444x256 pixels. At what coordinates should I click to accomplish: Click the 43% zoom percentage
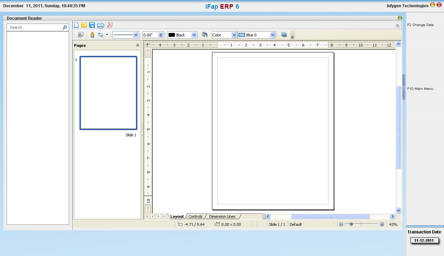click(x=393, y=224)
